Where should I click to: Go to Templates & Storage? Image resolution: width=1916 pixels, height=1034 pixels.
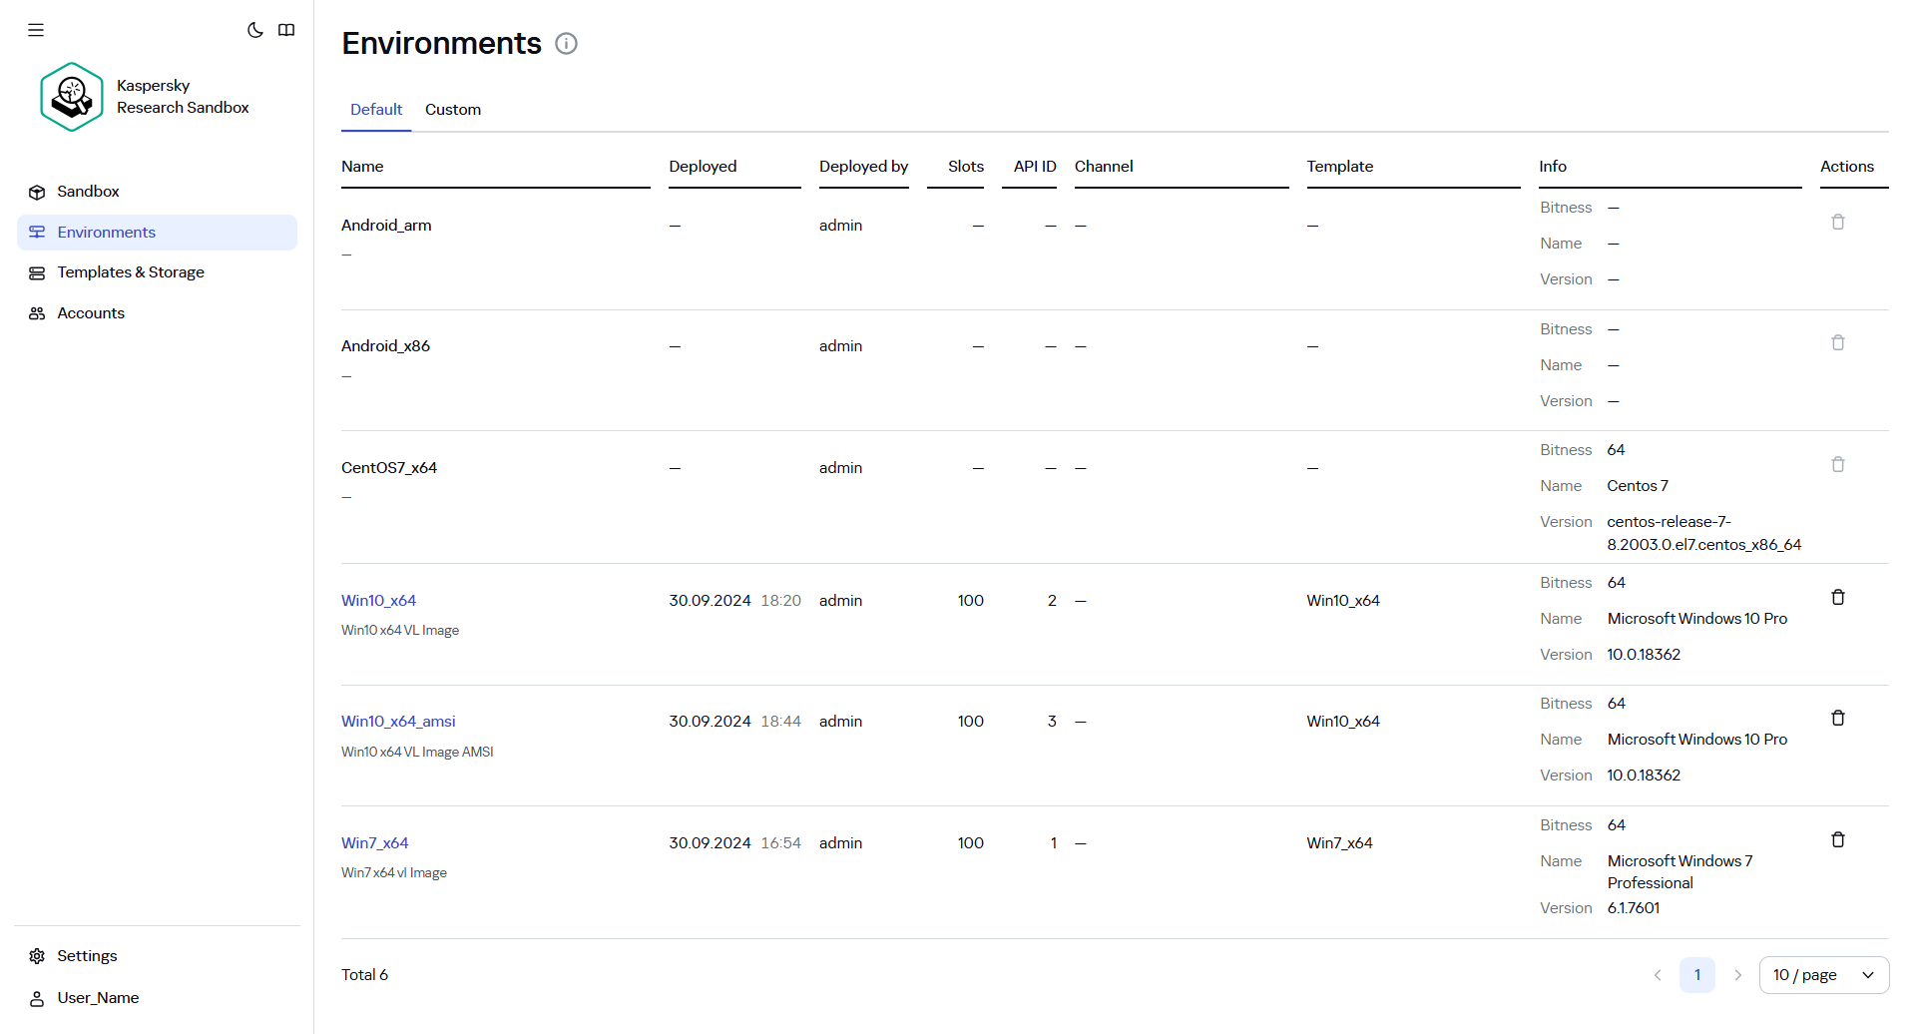[x=130, y=272]
